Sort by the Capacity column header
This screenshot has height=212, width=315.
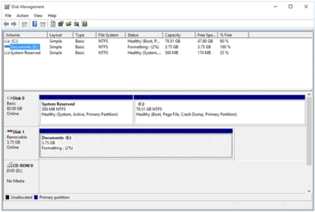(179, 35)
